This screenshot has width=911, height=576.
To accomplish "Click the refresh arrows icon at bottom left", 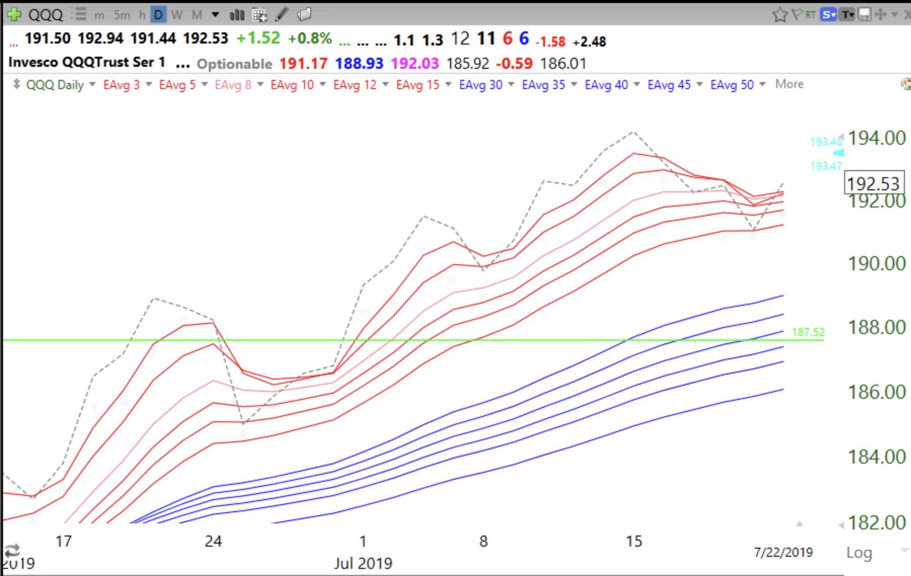I will tap(12, 550).
